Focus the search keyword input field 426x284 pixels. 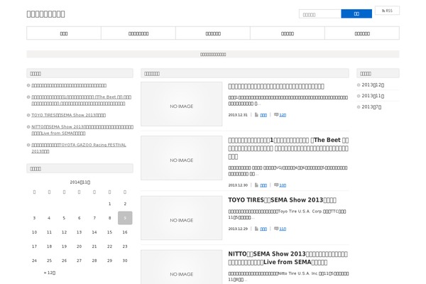tap(320, 14)
